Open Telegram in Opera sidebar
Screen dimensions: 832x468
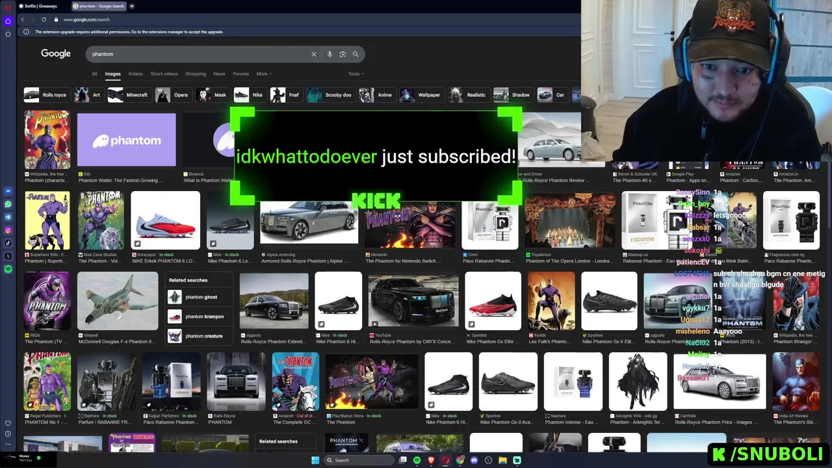(8, 217)
